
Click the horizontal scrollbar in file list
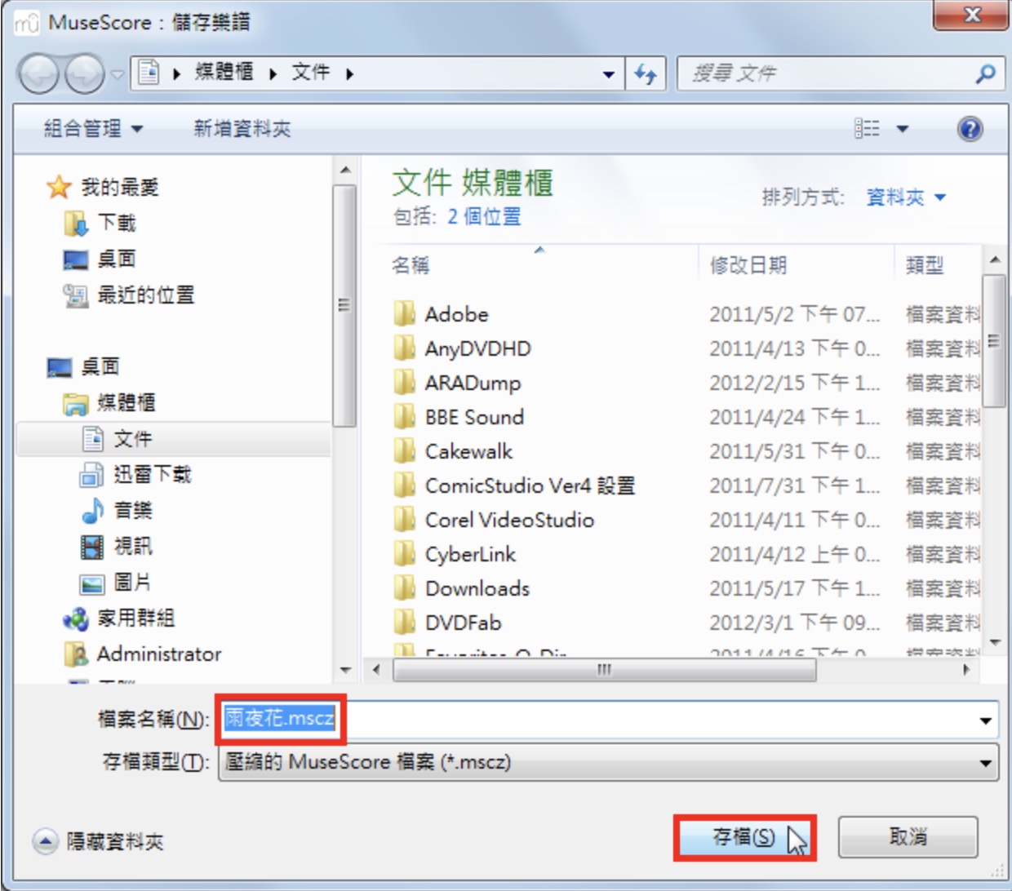[x=604, y=670]
